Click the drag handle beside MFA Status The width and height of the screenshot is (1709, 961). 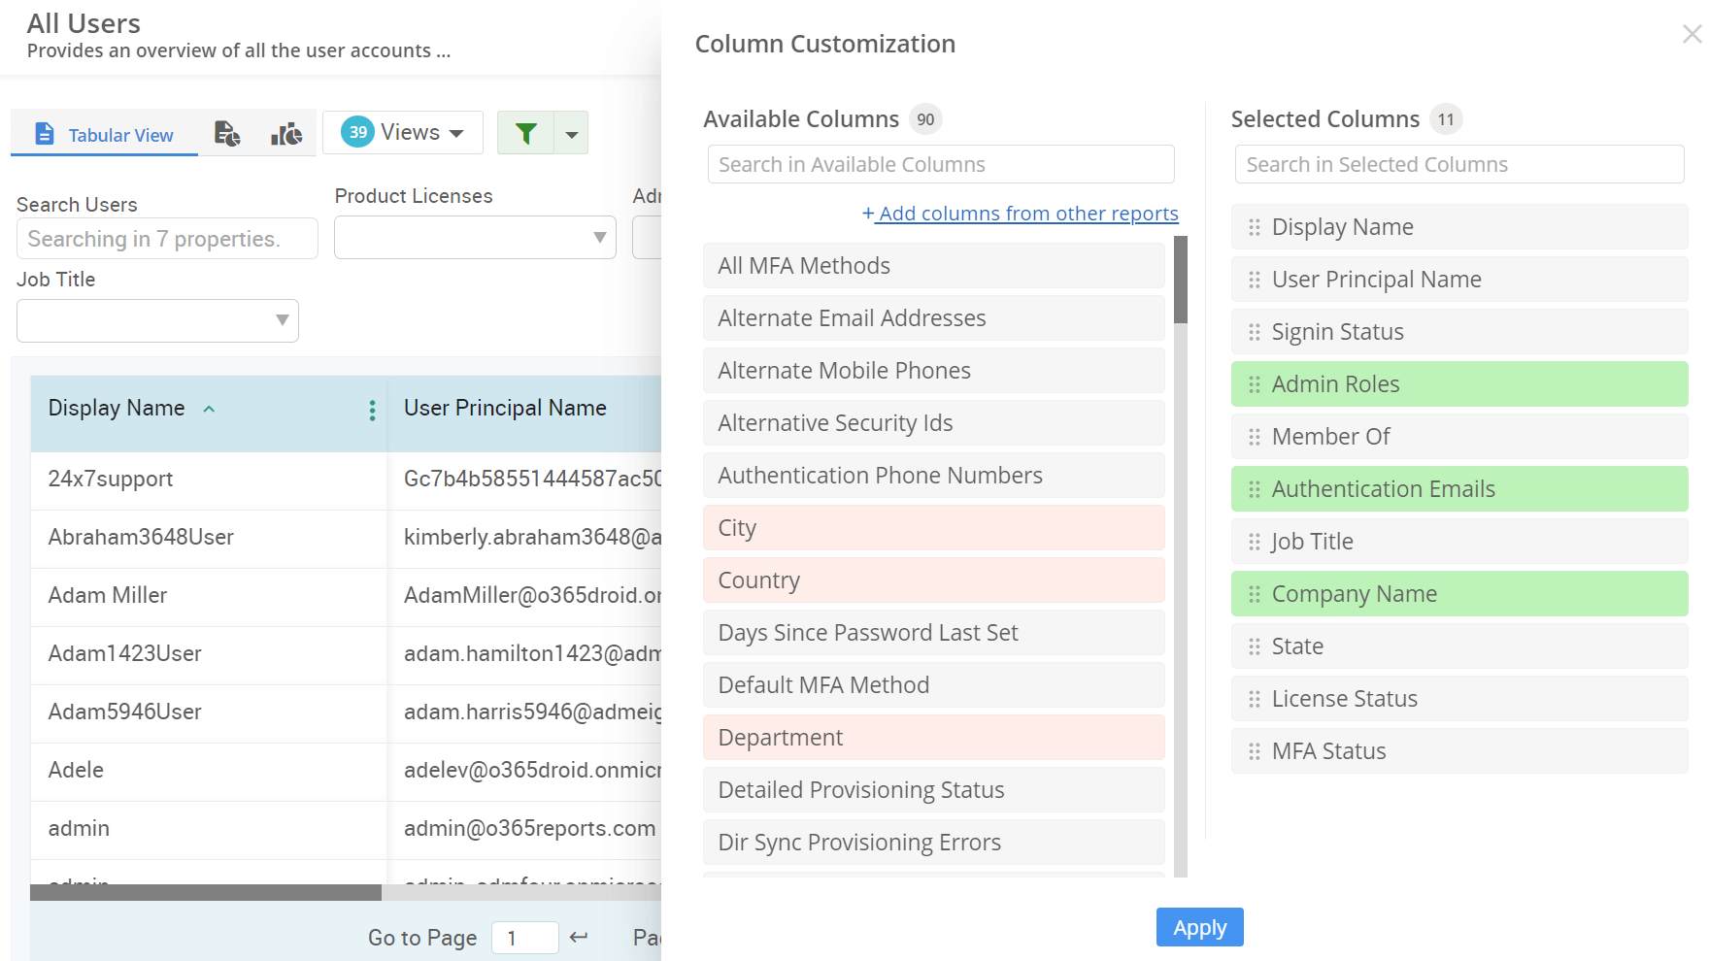[x=1254, y=751]
